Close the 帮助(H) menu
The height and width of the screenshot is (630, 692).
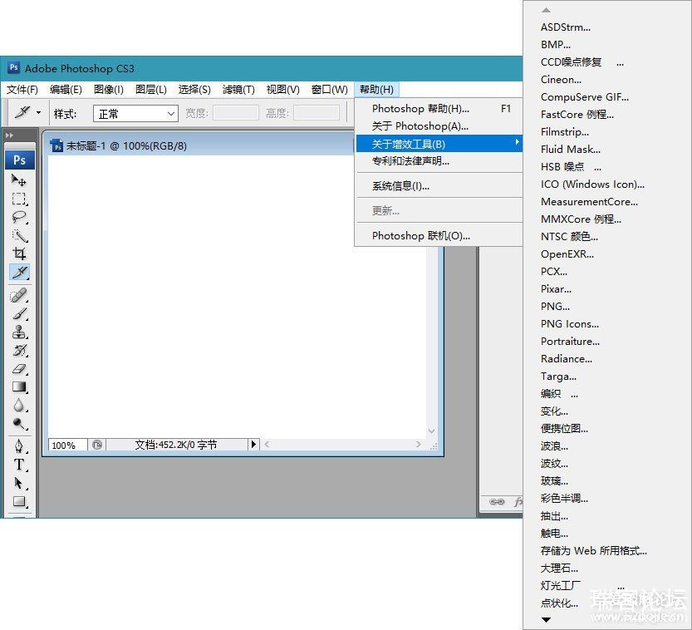(x=376, y=90)
